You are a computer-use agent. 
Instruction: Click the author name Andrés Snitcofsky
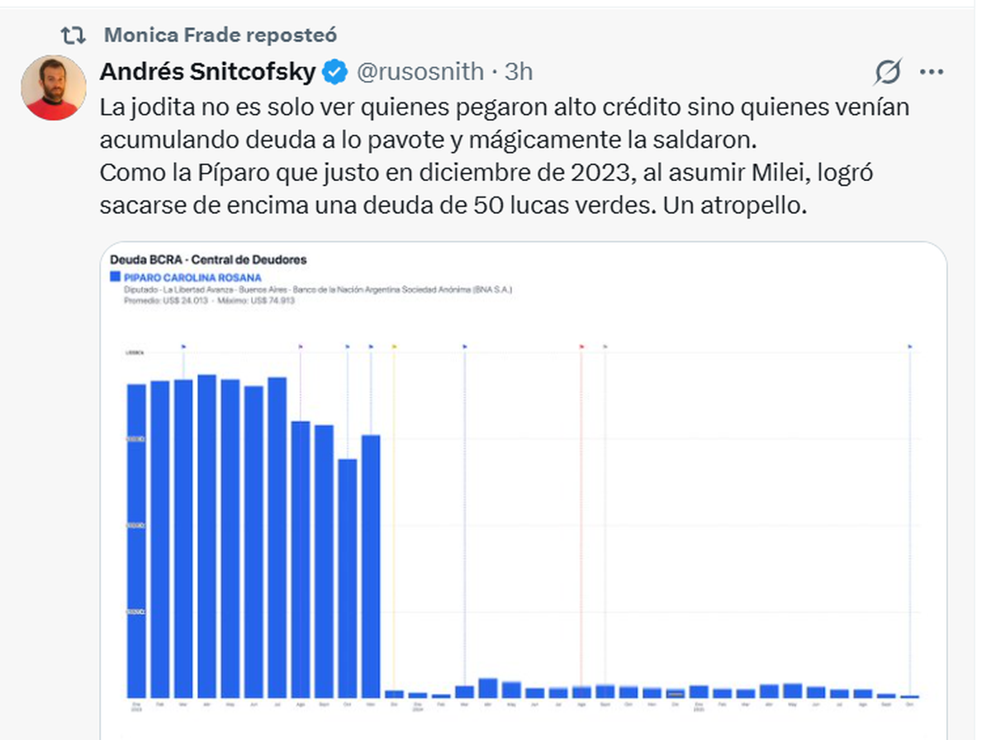tap(207, 72)
